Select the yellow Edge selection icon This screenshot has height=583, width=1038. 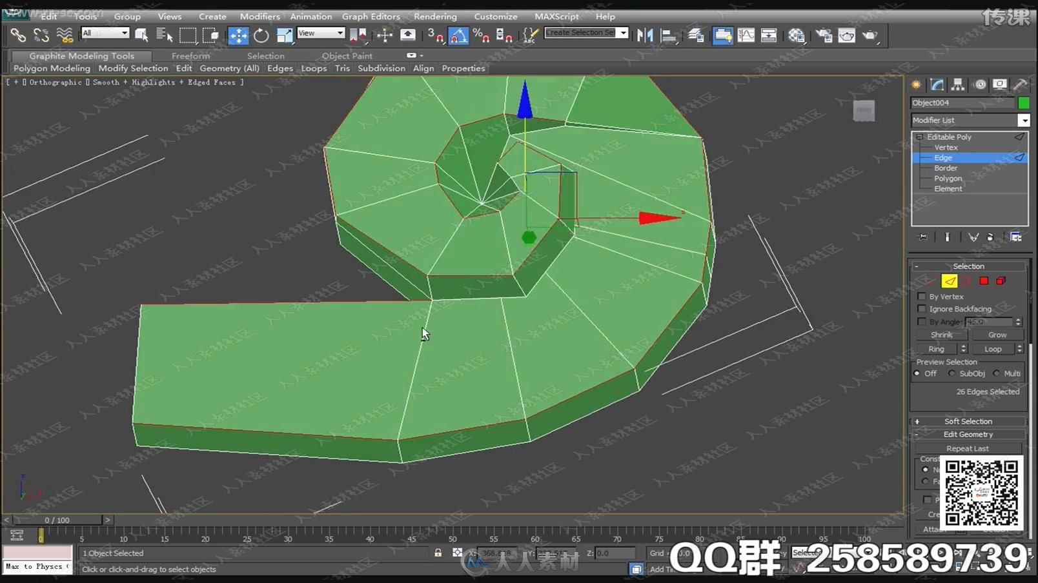click(x=949, y=281)
